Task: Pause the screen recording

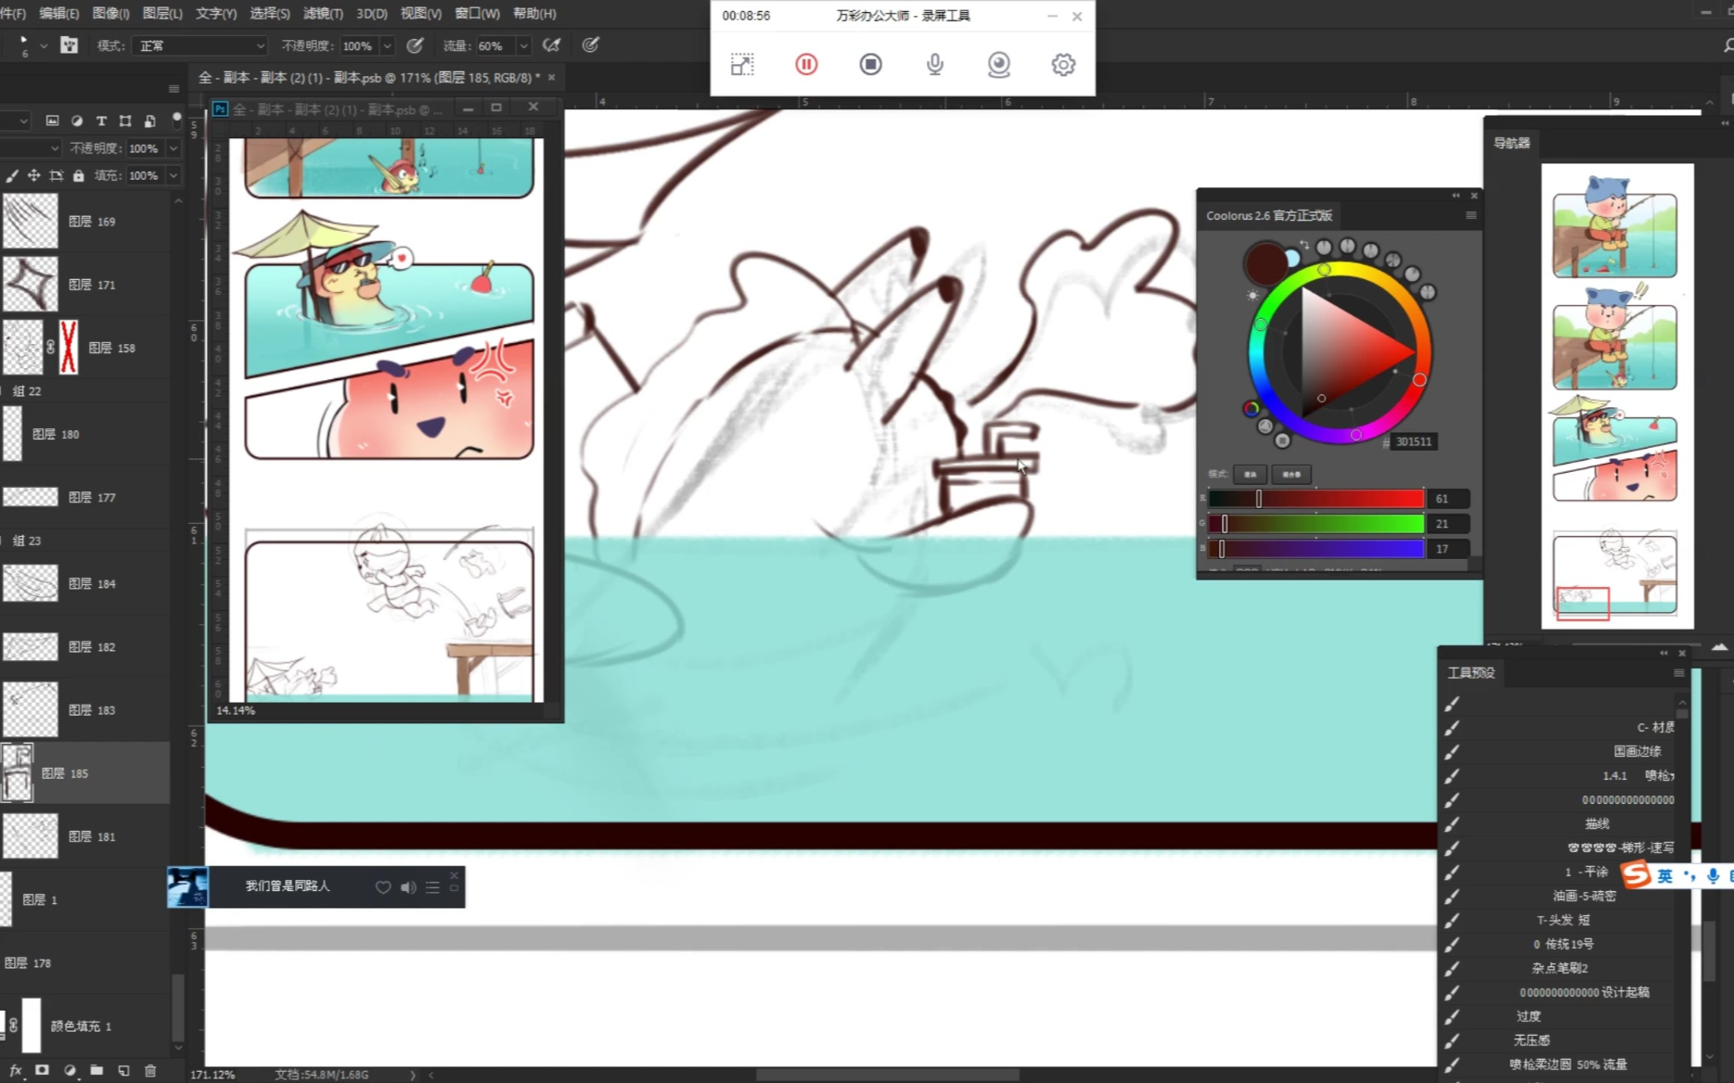Action: 805,64
